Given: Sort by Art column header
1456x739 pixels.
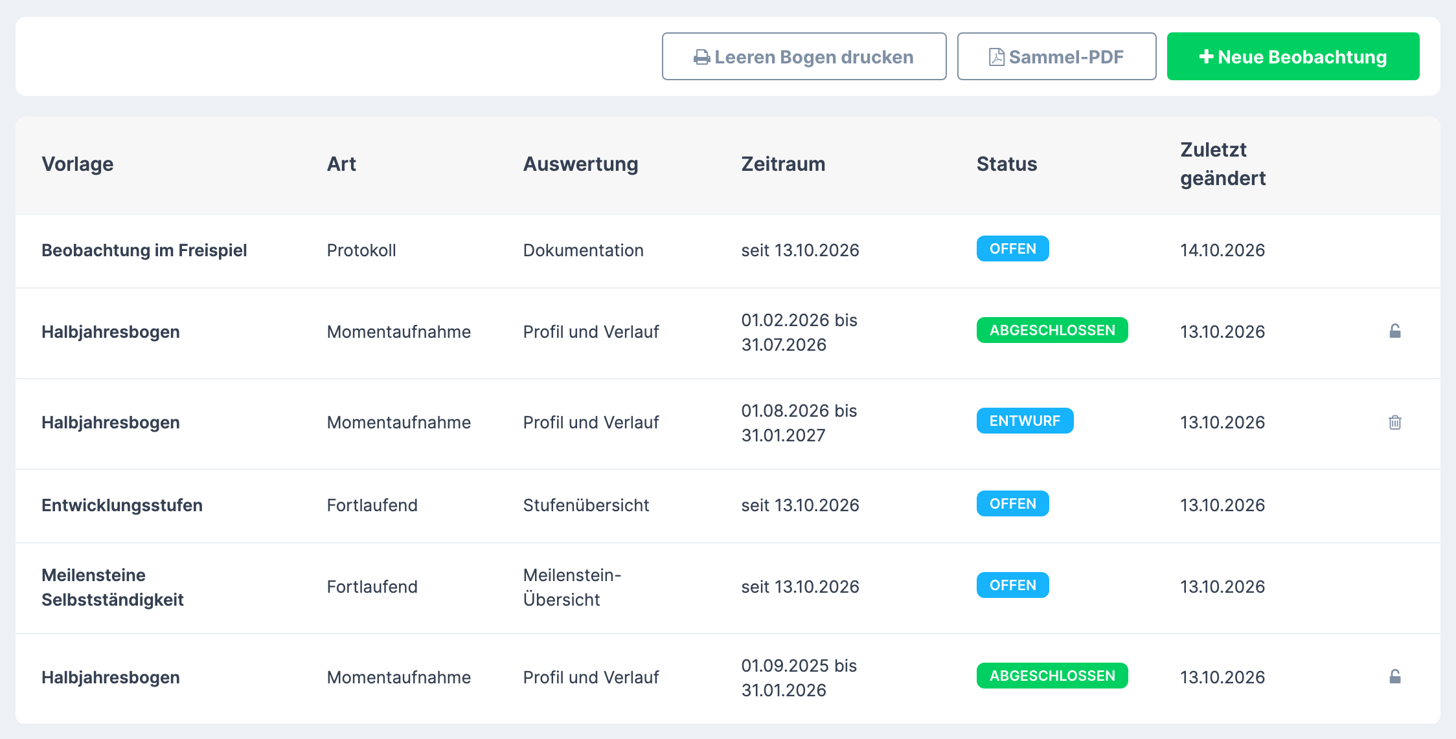Looking at the screenshot, I should [x=341, y=164].
